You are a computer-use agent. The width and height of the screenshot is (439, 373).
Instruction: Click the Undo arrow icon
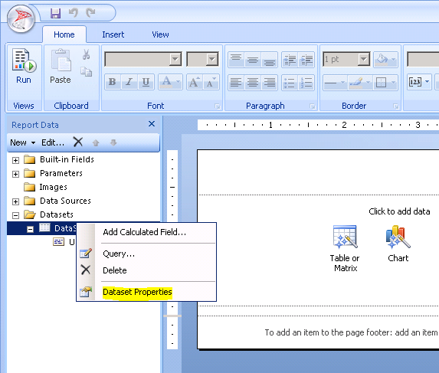pos(74,13)
